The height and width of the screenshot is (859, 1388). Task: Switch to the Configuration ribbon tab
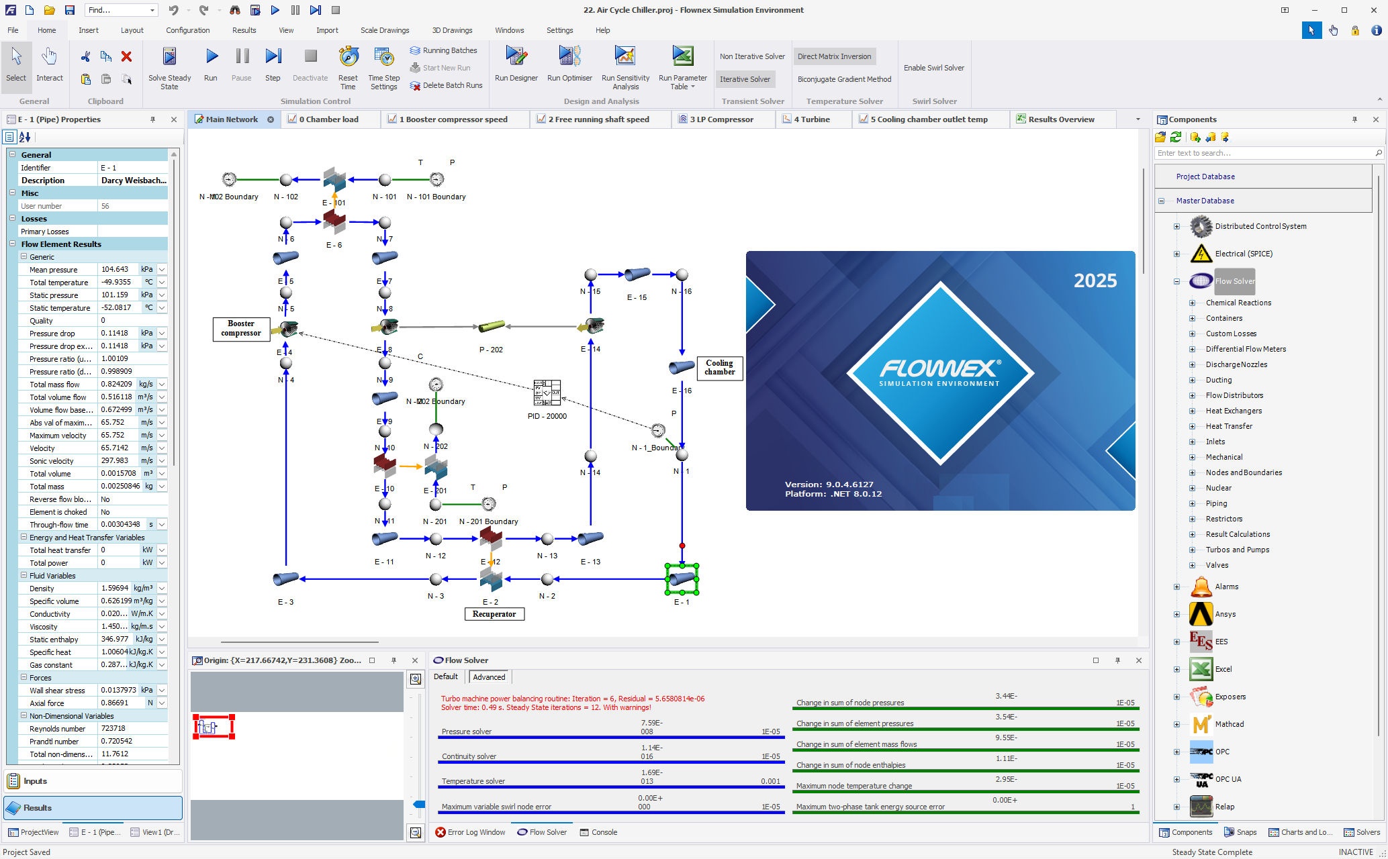click(187, 30)
